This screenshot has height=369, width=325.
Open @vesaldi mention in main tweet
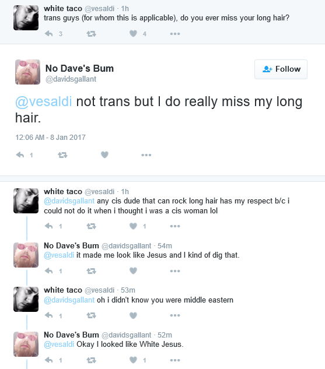pyautogui.click(x=44, y=101)
